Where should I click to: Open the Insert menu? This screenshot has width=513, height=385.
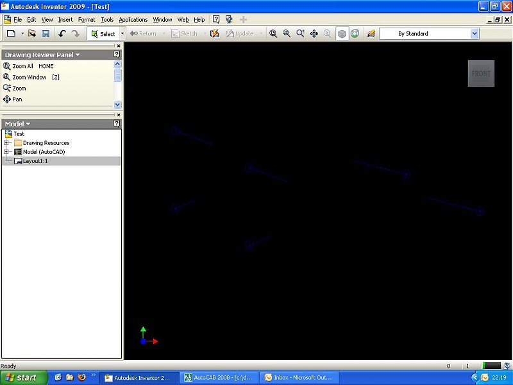[65, 20]
